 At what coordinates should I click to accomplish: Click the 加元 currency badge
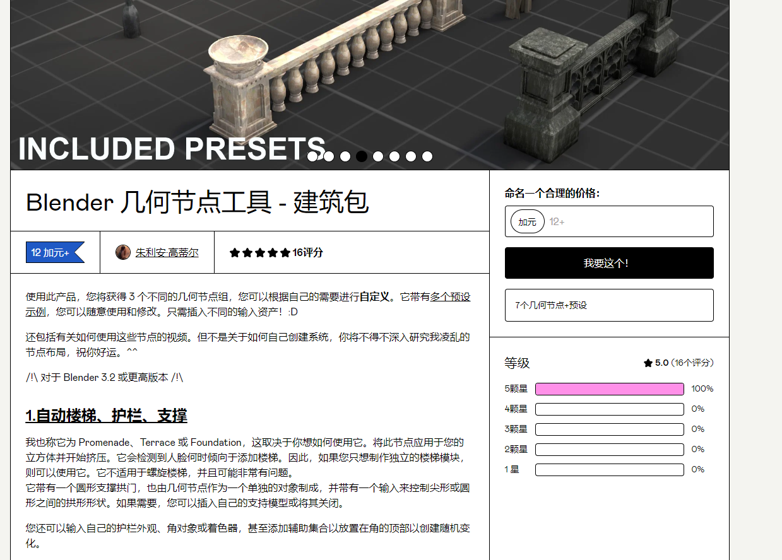[527, 221]
